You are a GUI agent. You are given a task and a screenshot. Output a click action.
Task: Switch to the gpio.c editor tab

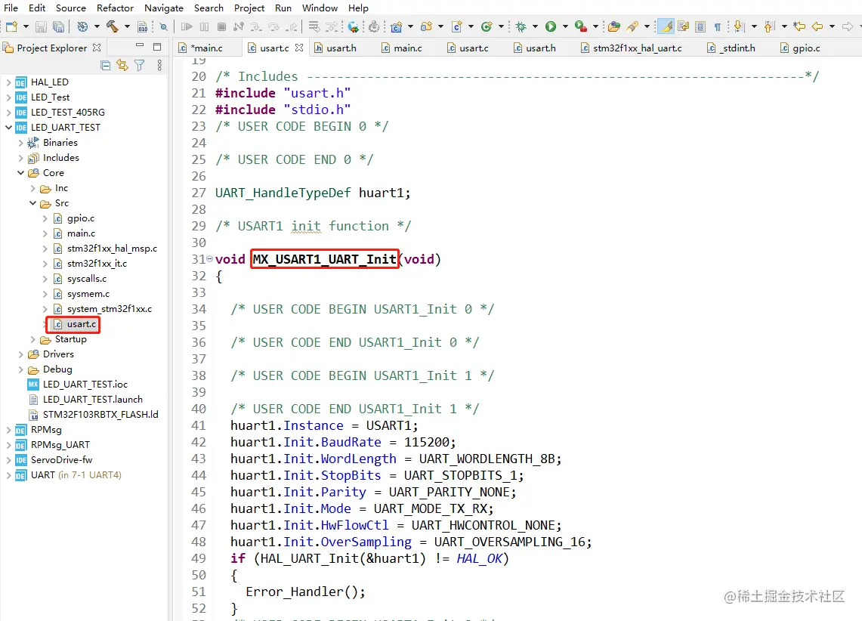pos(801,48)
